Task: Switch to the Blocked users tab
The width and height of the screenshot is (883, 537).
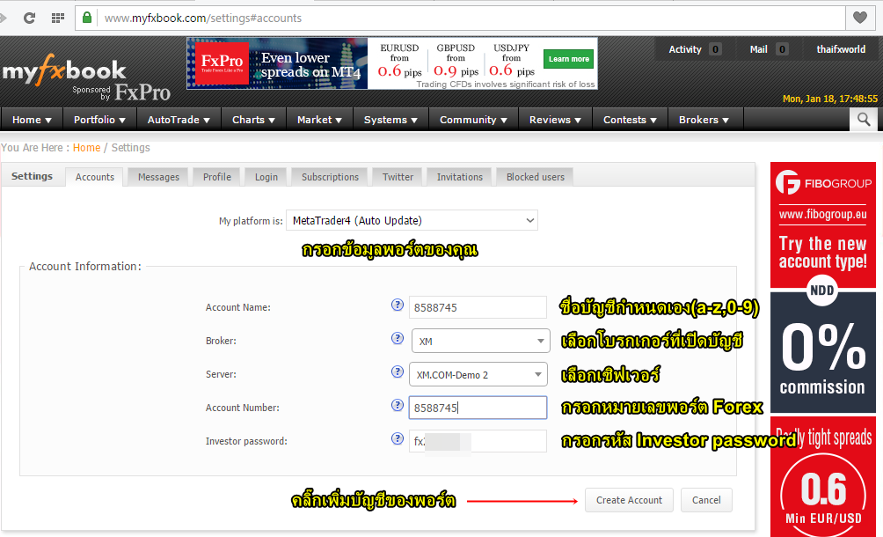Action: [535, 177]
